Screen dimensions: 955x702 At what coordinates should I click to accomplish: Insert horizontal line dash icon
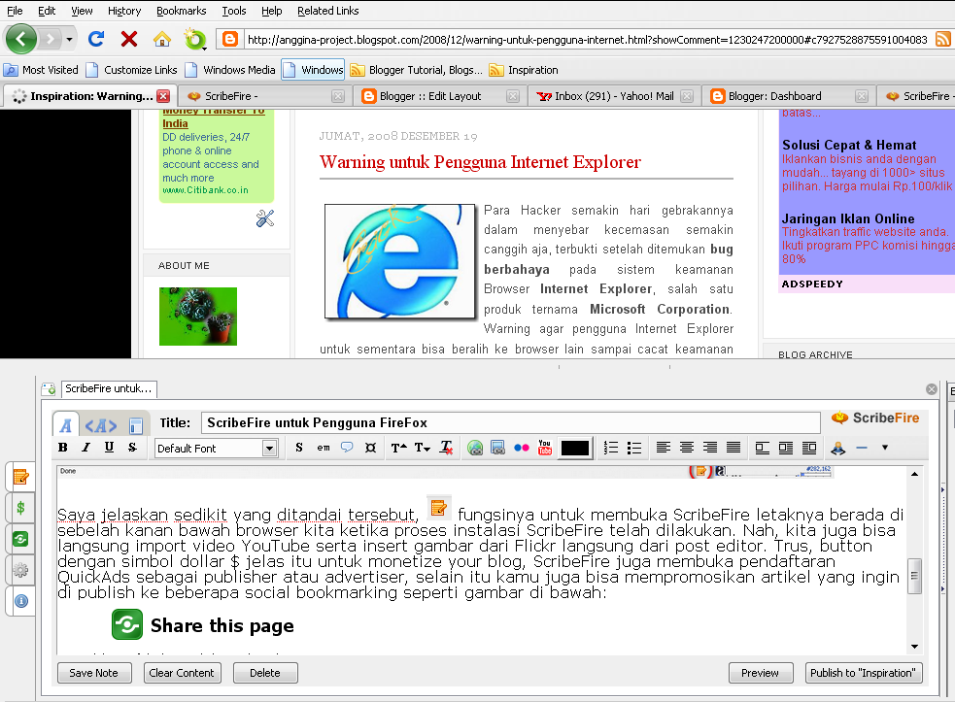point(861,448)
